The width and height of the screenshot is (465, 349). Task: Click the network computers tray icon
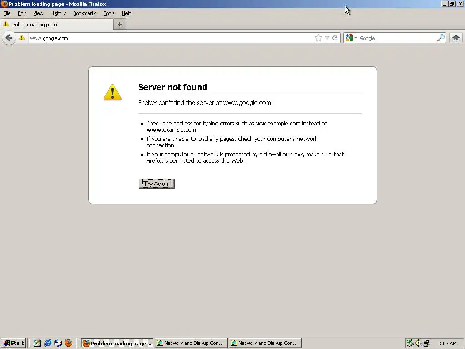(427, 343)
